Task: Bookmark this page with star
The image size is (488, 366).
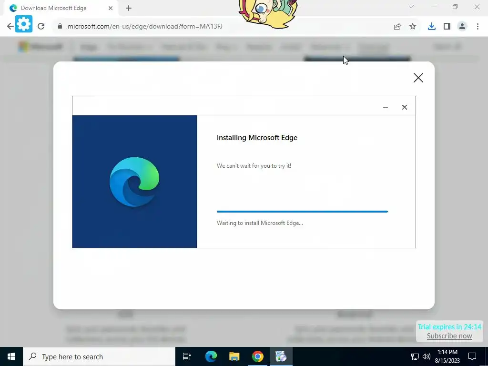Action: pyautogui.click(x=413, y=27)
